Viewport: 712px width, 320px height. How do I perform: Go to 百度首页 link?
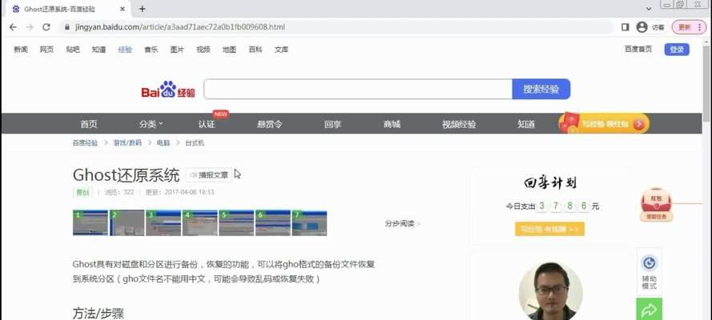pos(638,49)
